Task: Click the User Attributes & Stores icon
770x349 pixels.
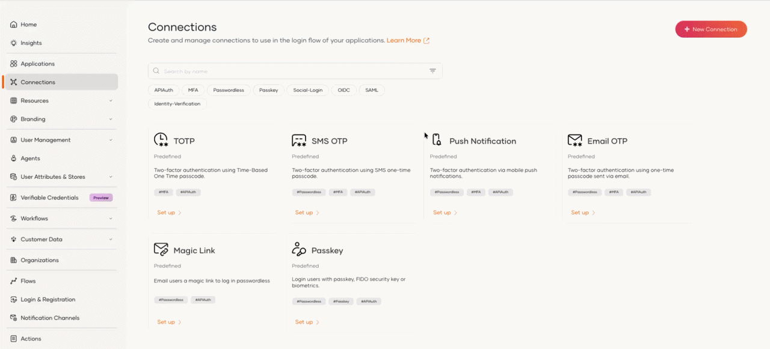Action: pos(14,177)
